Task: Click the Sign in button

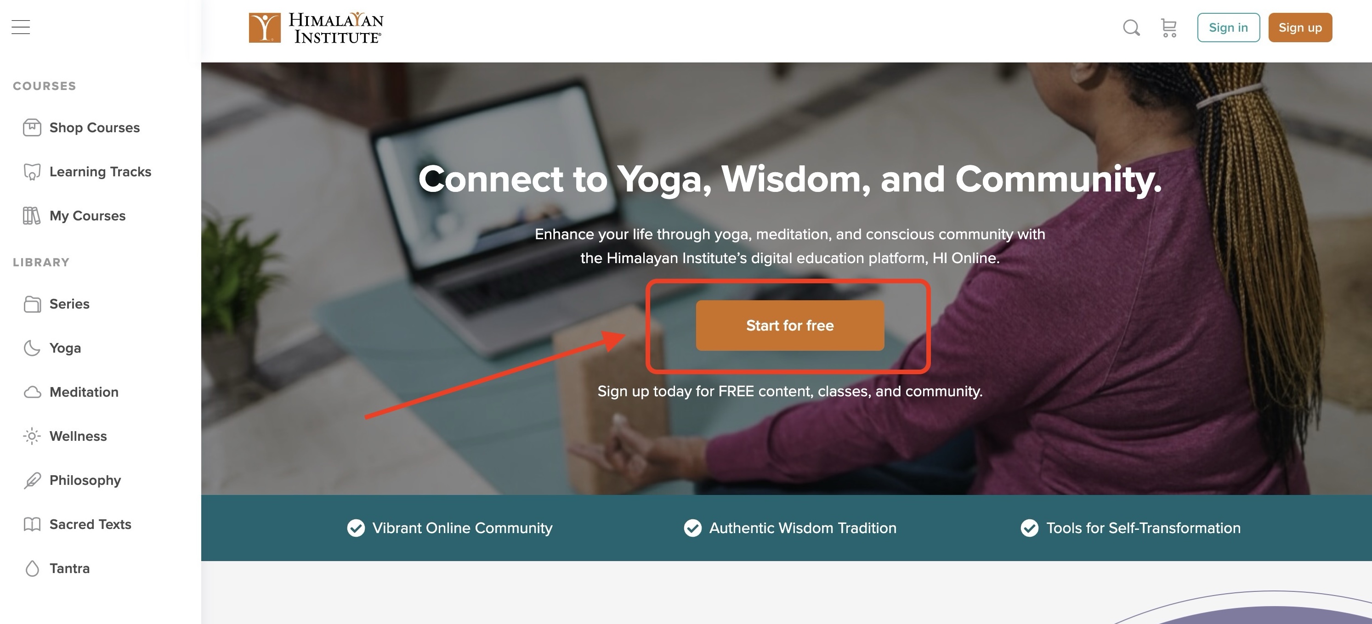Action: pyautogui.click(x=1228, y=28)
